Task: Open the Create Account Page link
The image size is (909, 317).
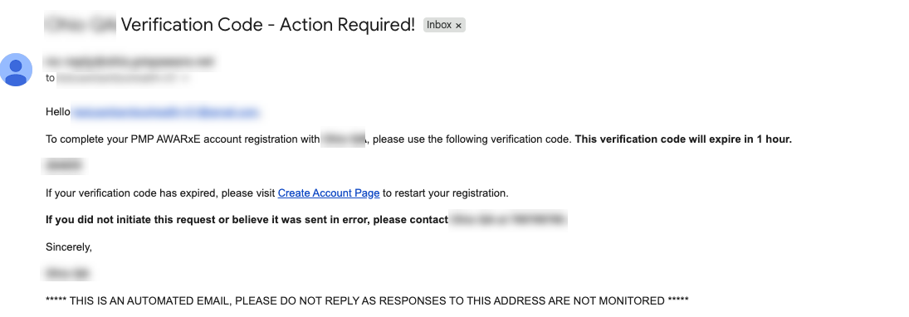Action: tap(329, 193)
